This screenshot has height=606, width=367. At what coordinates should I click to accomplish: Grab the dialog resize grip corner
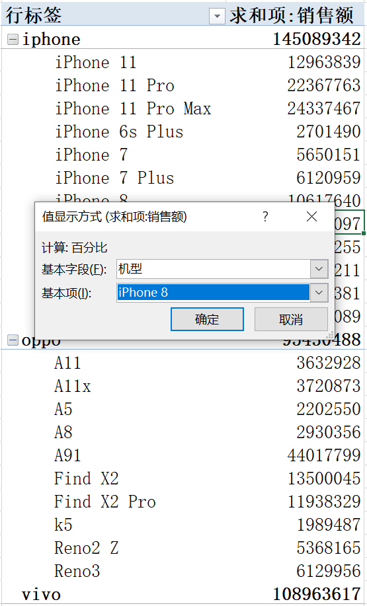[330, 334]
